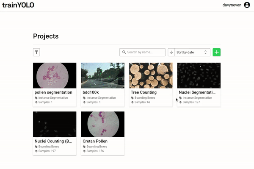Click samples layers icon on Nuclei Counting card
Viewport: 254px width, 169px height.
coord(36,151)
